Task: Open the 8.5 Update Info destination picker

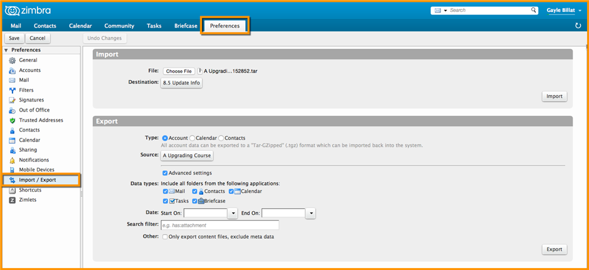Action: (x=181, y=83)
